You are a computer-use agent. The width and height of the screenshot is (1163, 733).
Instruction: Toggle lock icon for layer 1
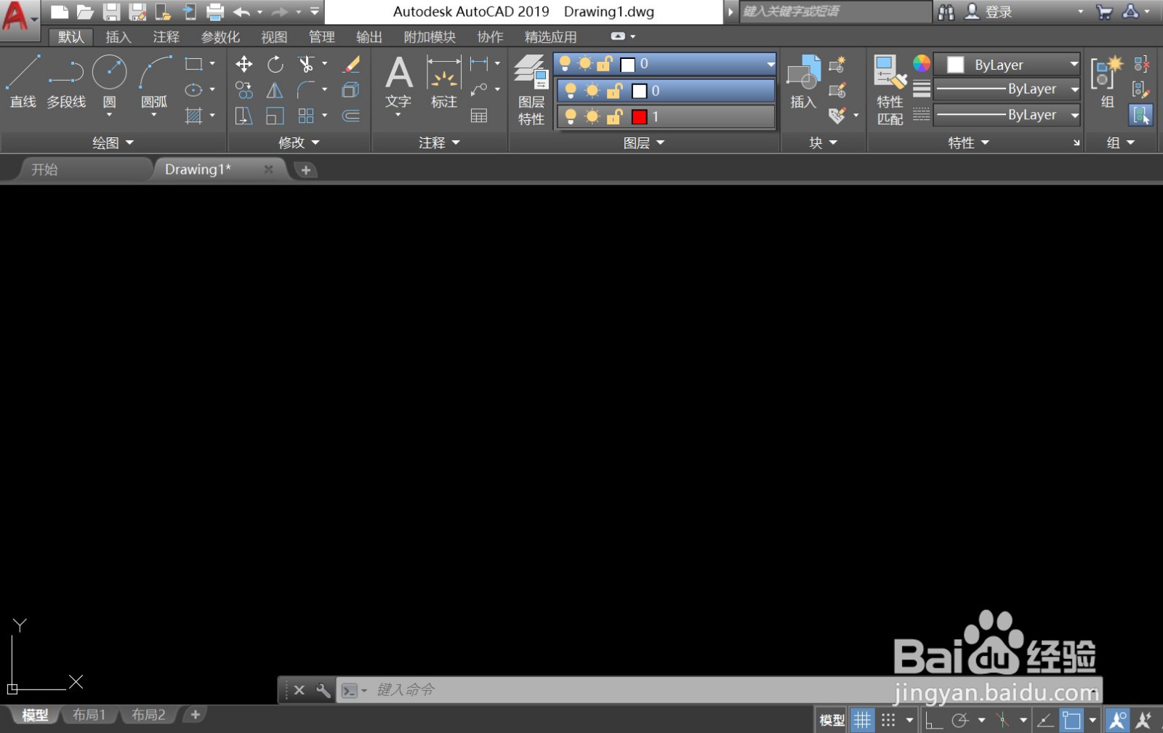tap(615, 116)
